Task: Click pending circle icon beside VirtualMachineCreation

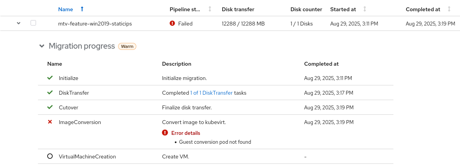Action: pos(50,156)
